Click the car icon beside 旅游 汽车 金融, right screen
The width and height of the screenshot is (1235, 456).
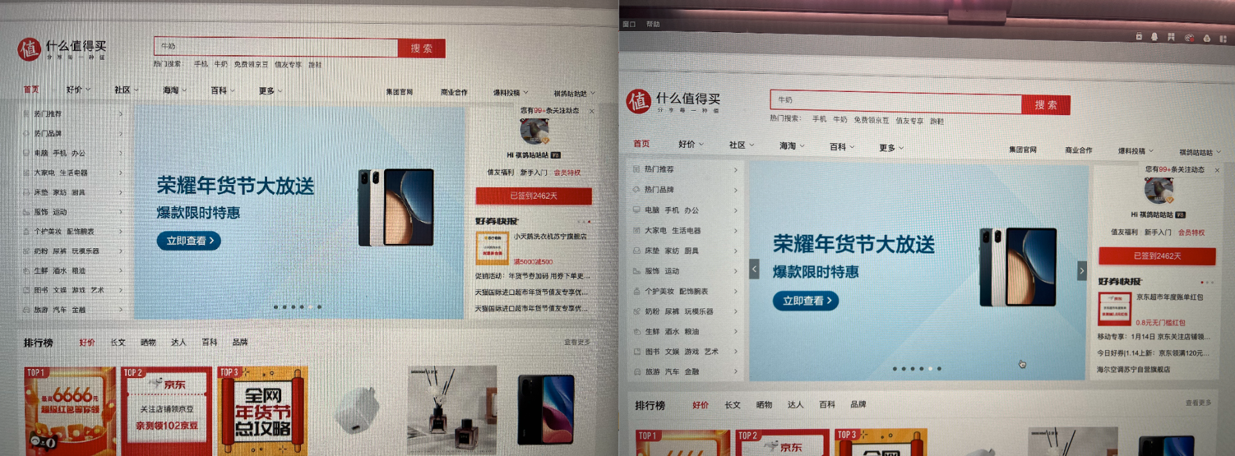[636, 372]
